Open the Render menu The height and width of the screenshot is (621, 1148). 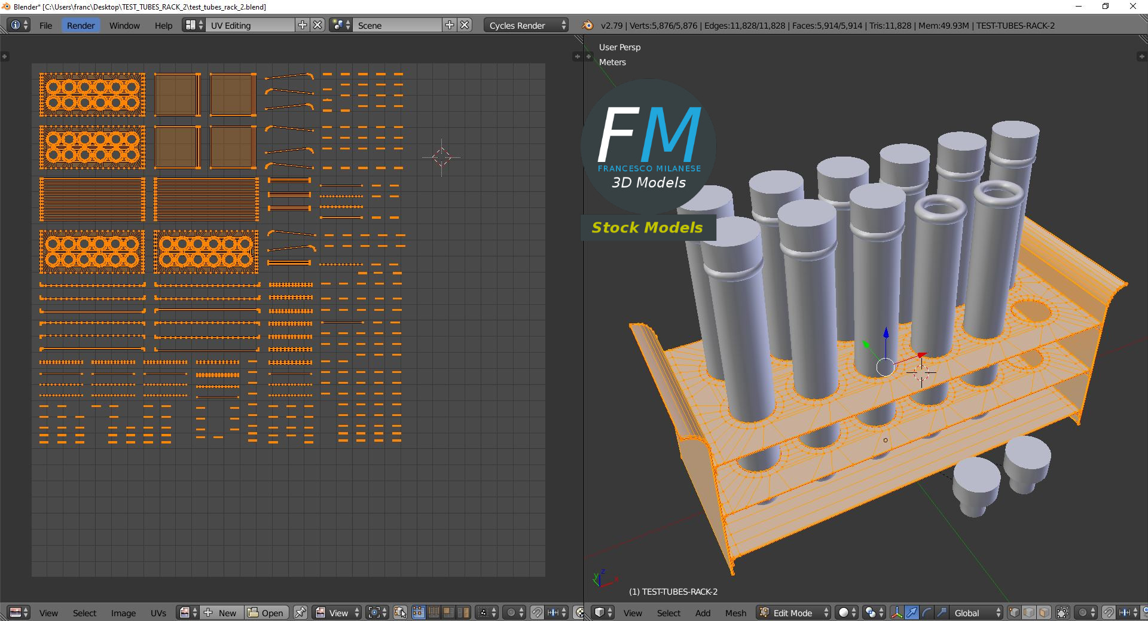coord(81,25)
